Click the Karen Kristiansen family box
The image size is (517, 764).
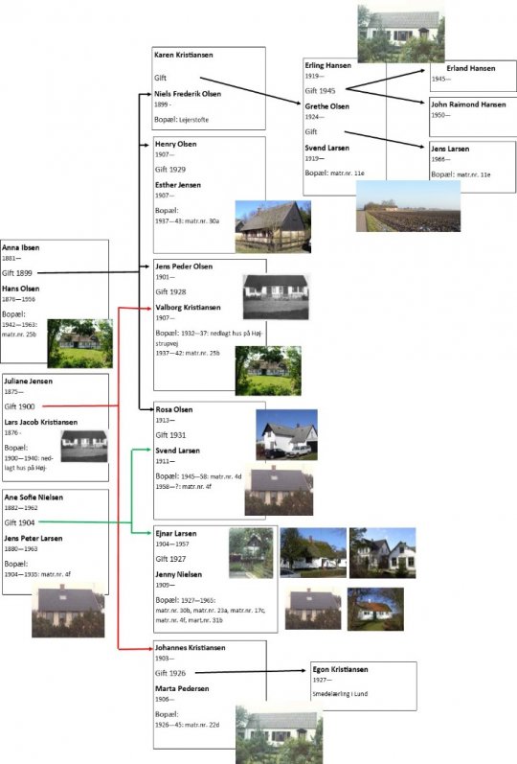click(x=209, y=88)
